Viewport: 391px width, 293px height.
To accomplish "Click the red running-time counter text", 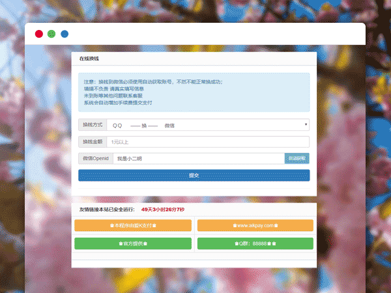I will coord(162,210).
